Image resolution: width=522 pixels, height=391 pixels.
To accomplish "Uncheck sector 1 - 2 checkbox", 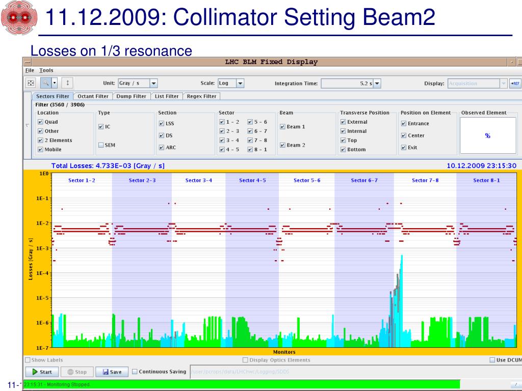I will tap(222, 122).
